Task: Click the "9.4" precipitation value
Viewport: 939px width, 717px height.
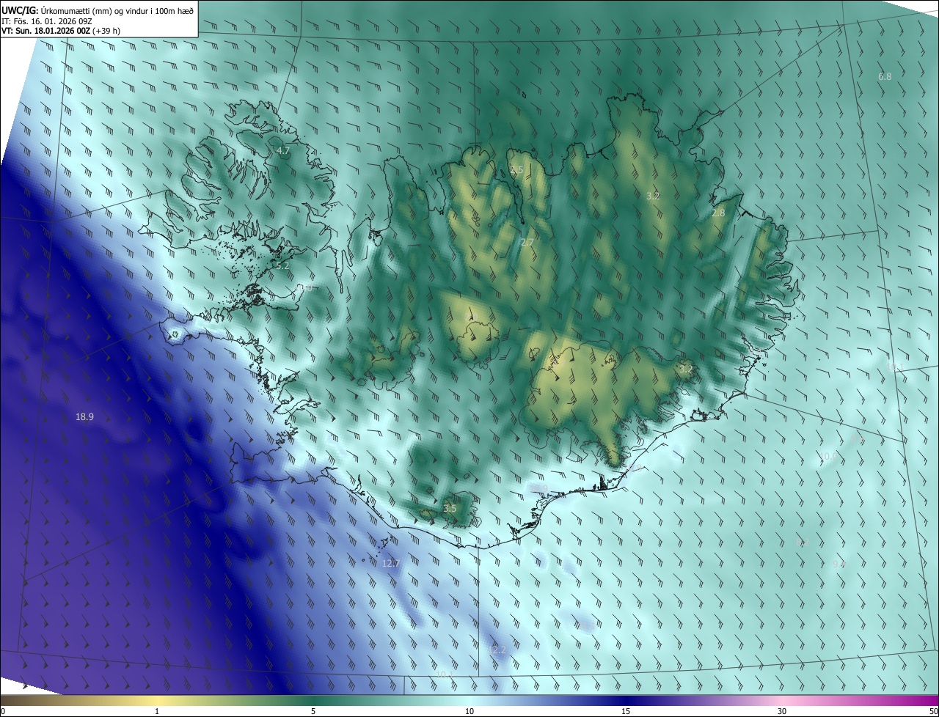Action: pos(839,564)
